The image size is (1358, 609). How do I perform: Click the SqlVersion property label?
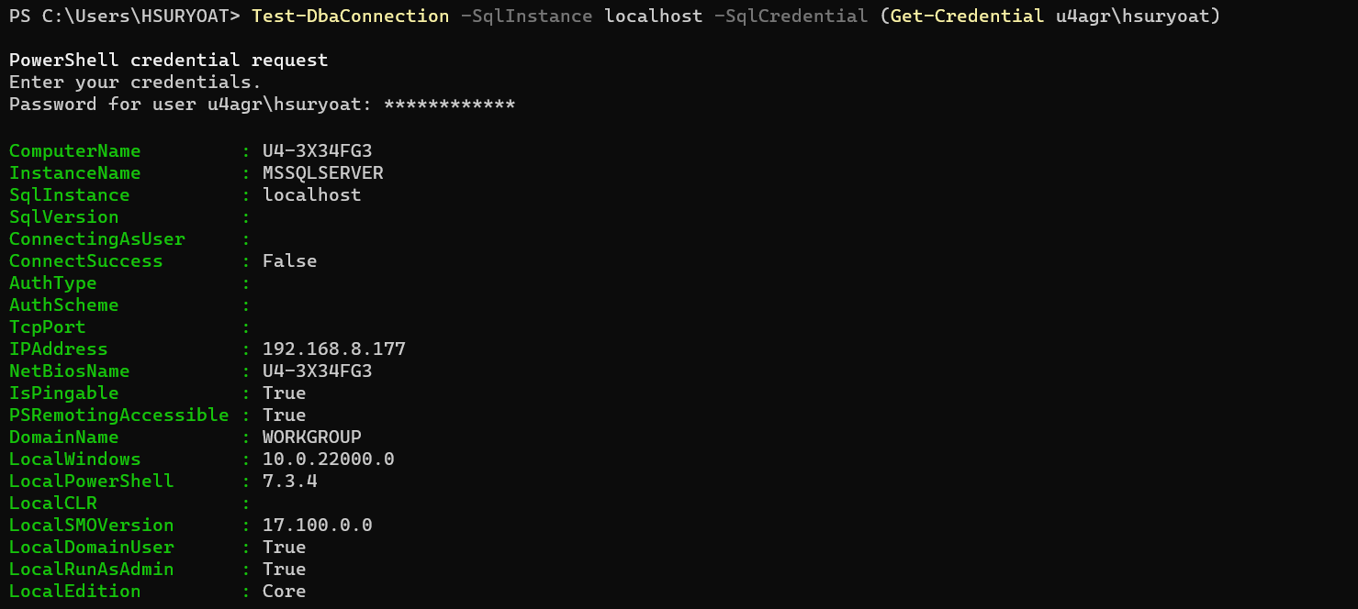tap(63, 217)
